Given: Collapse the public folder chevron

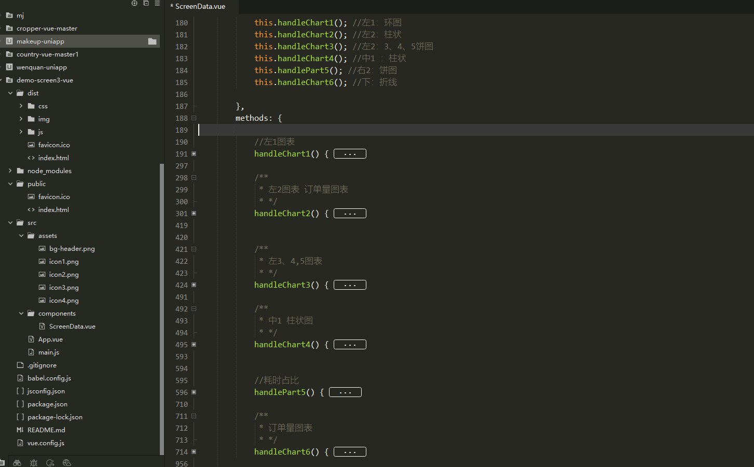Looking at the screenshot, I should [10, 184].
